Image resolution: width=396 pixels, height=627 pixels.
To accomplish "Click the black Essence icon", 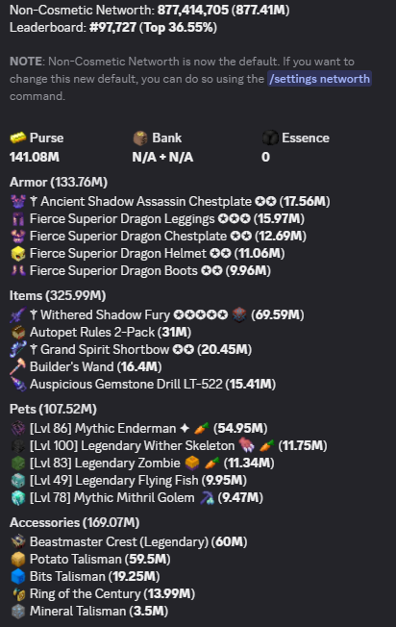I will (270, 138).
